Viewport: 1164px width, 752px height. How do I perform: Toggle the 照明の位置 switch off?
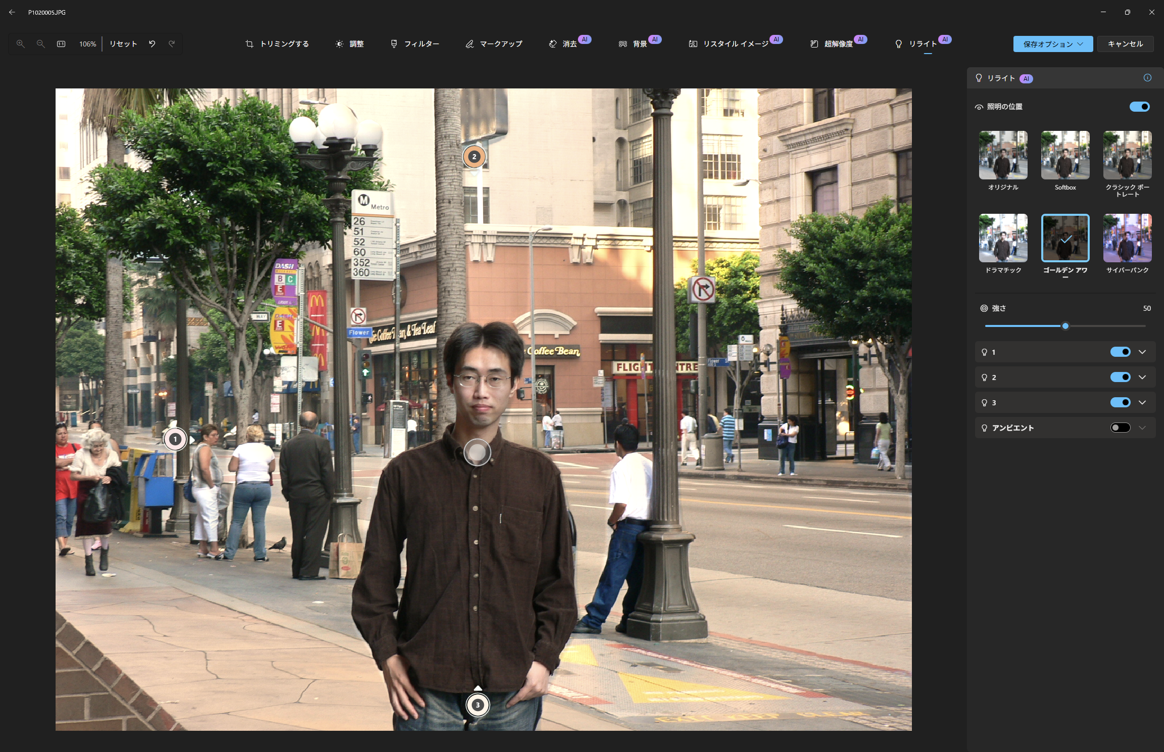click(x=1139, y=107)
